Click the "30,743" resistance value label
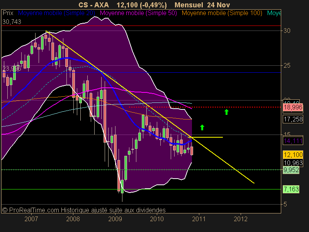 click(12, 22)
